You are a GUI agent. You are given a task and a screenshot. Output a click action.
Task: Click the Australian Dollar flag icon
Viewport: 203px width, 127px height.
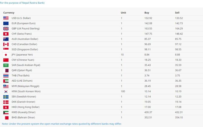6,39
